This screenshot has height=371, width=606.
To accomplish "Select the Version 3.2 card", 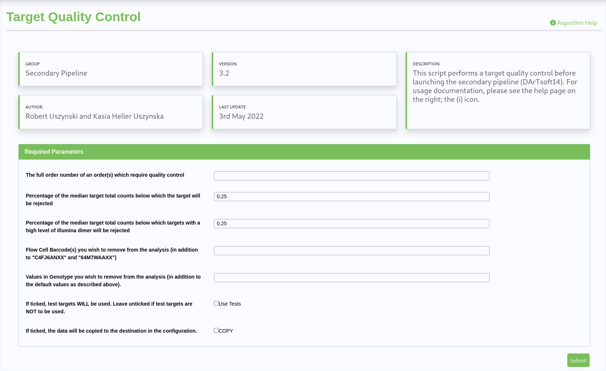I will (304, 69).
